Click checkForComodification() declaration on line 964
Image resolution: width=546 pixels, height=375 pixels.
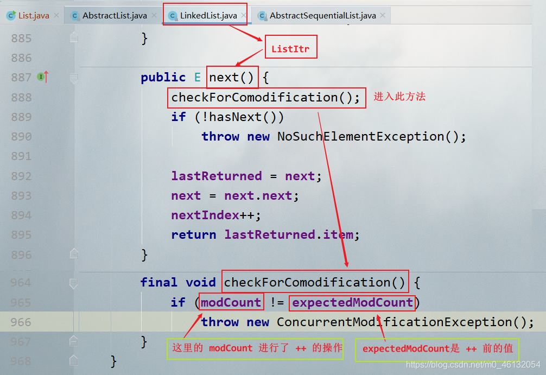pos(314,282)
